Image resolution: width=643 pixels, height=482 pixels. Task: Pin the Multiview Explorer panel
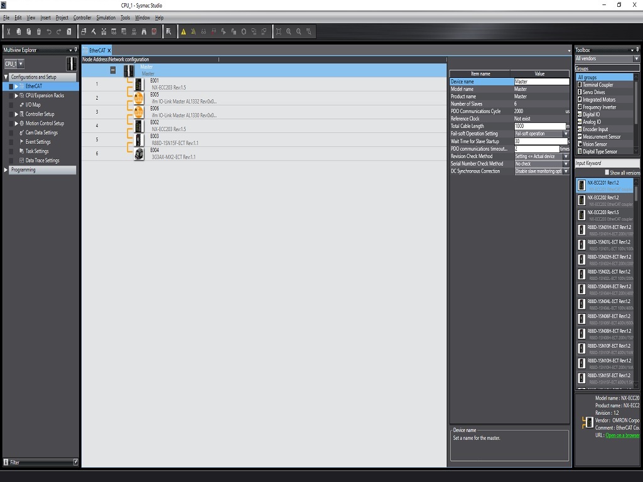75,50
